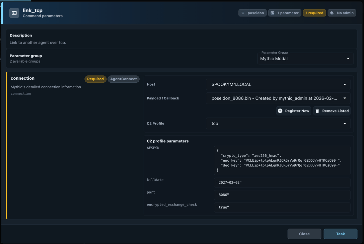
Task: Click the Required badge on connection
Action: (95, 79)
